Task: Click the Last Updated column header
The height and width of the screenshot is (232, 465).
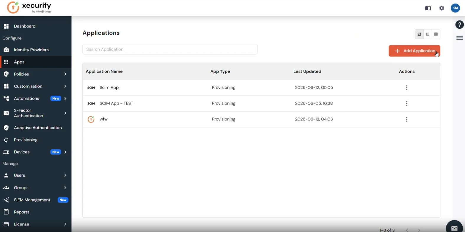Action: click(x=307, y=71)
